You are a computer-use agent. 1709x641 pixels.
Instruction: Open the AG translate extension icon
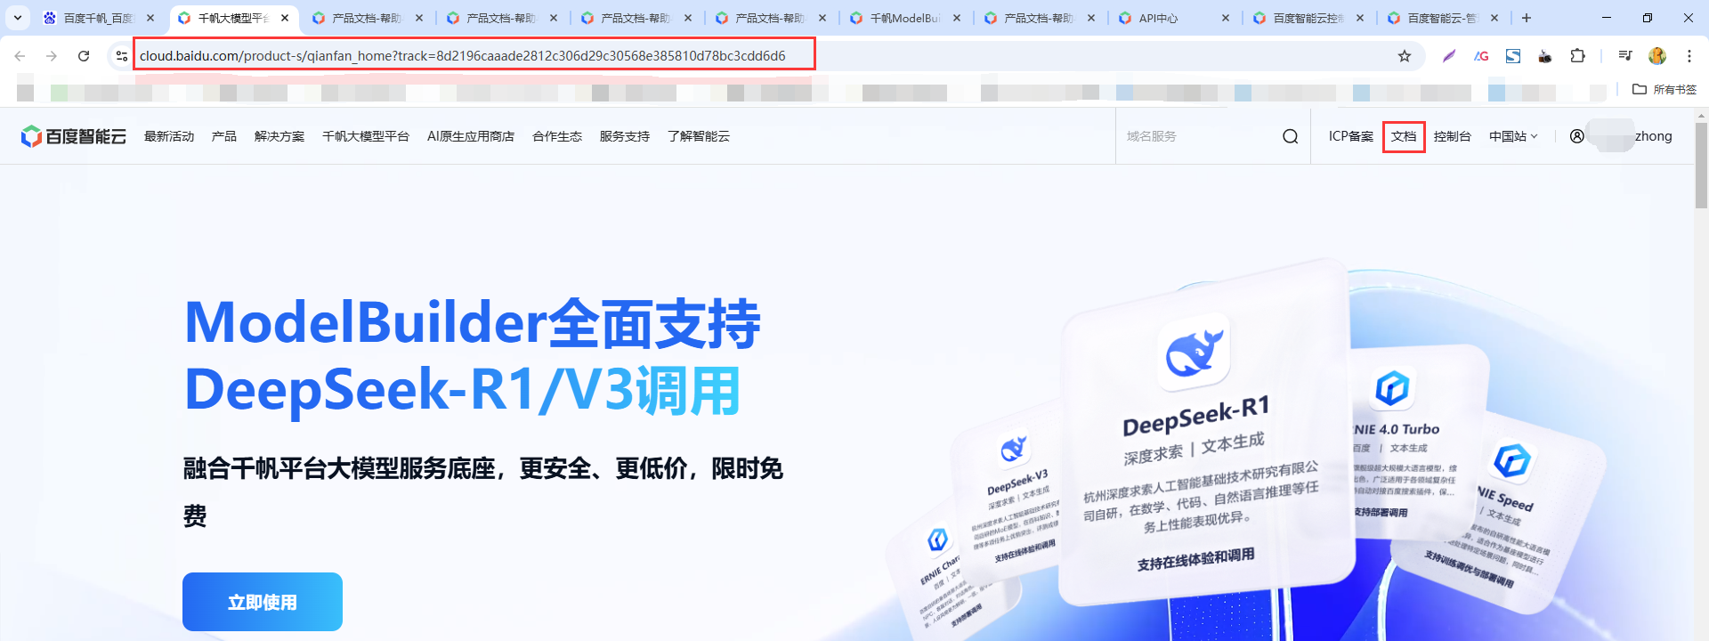coord(1481,56)
